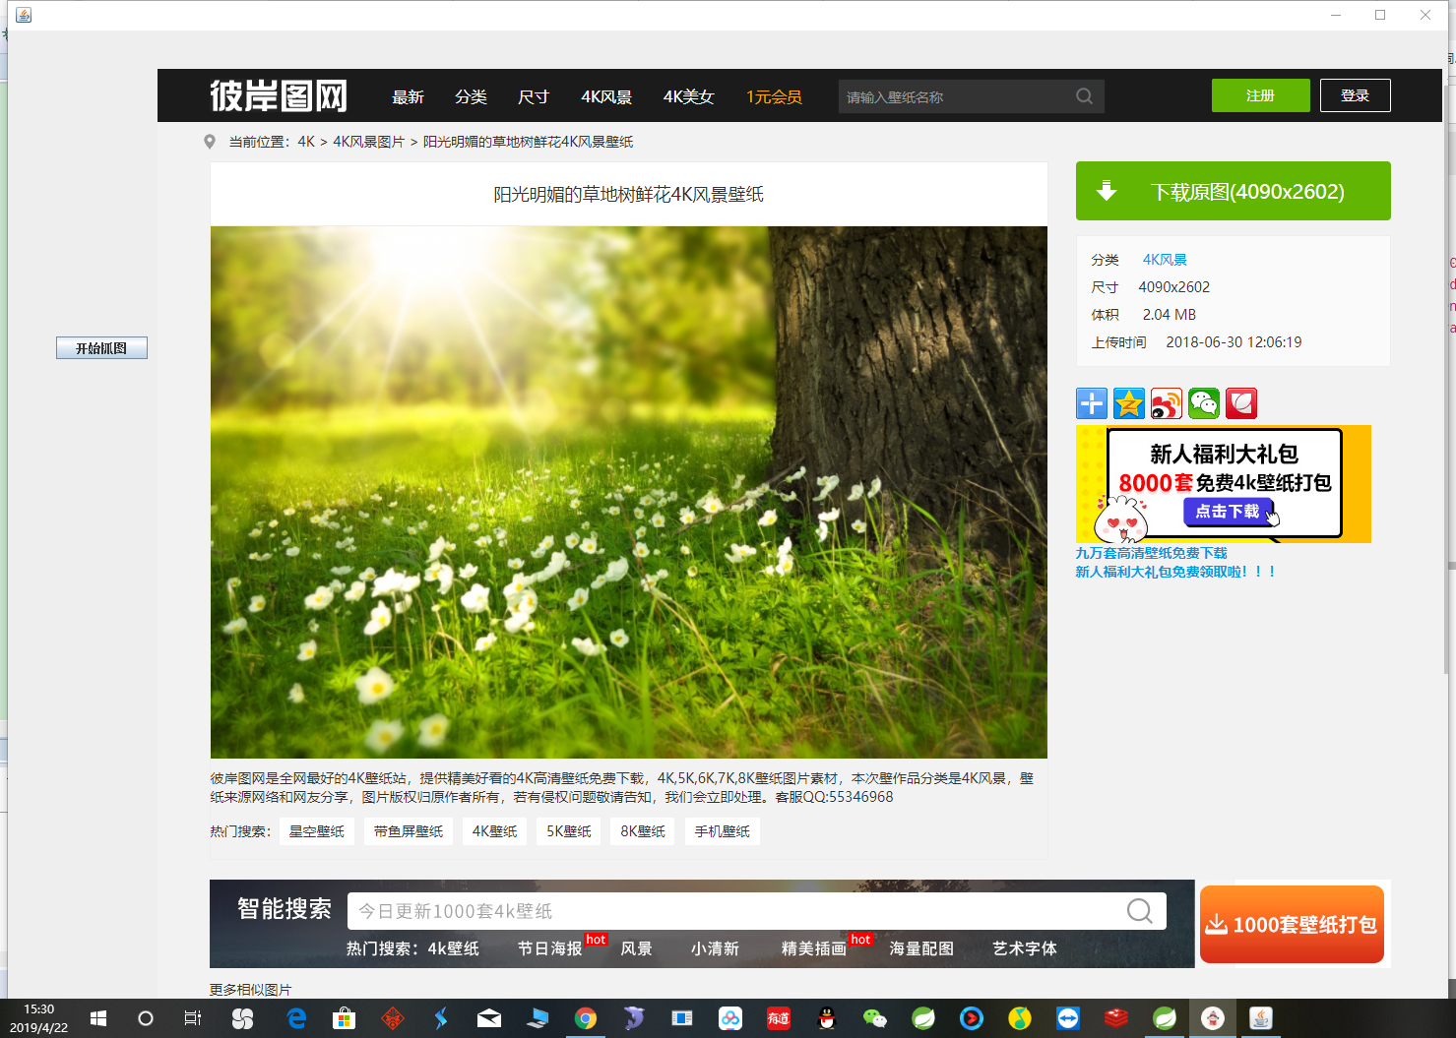Open the Mail app from the taskbar
Viewport: 1456px width, 1038px height.
tap(489, 1018)
